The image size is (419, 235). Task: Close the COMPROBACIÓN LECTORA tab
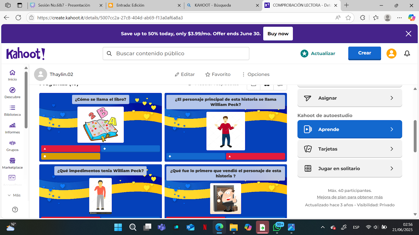pos(336,5)
